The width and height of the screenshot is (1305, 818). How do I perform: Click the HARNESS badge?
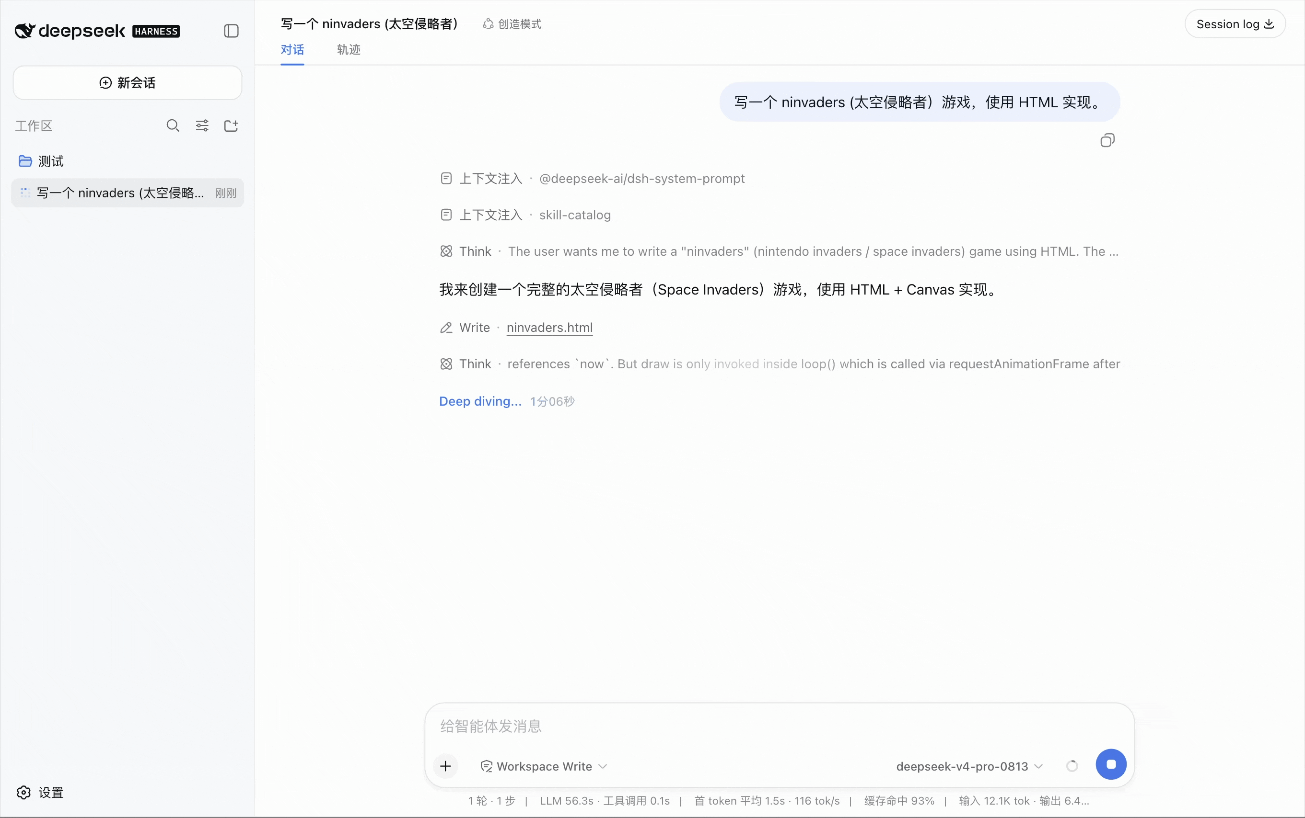[156, 32]
